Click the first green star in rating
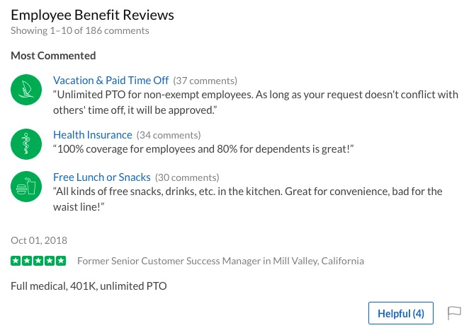 (16, 261)
